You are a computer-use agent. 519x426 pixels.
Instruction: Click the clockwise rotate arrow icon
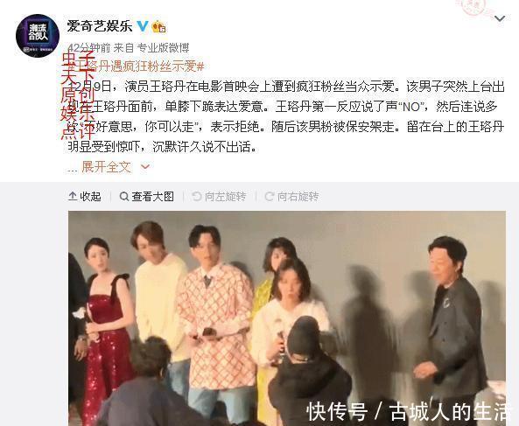pyautogui.click(x=270, y=197)
